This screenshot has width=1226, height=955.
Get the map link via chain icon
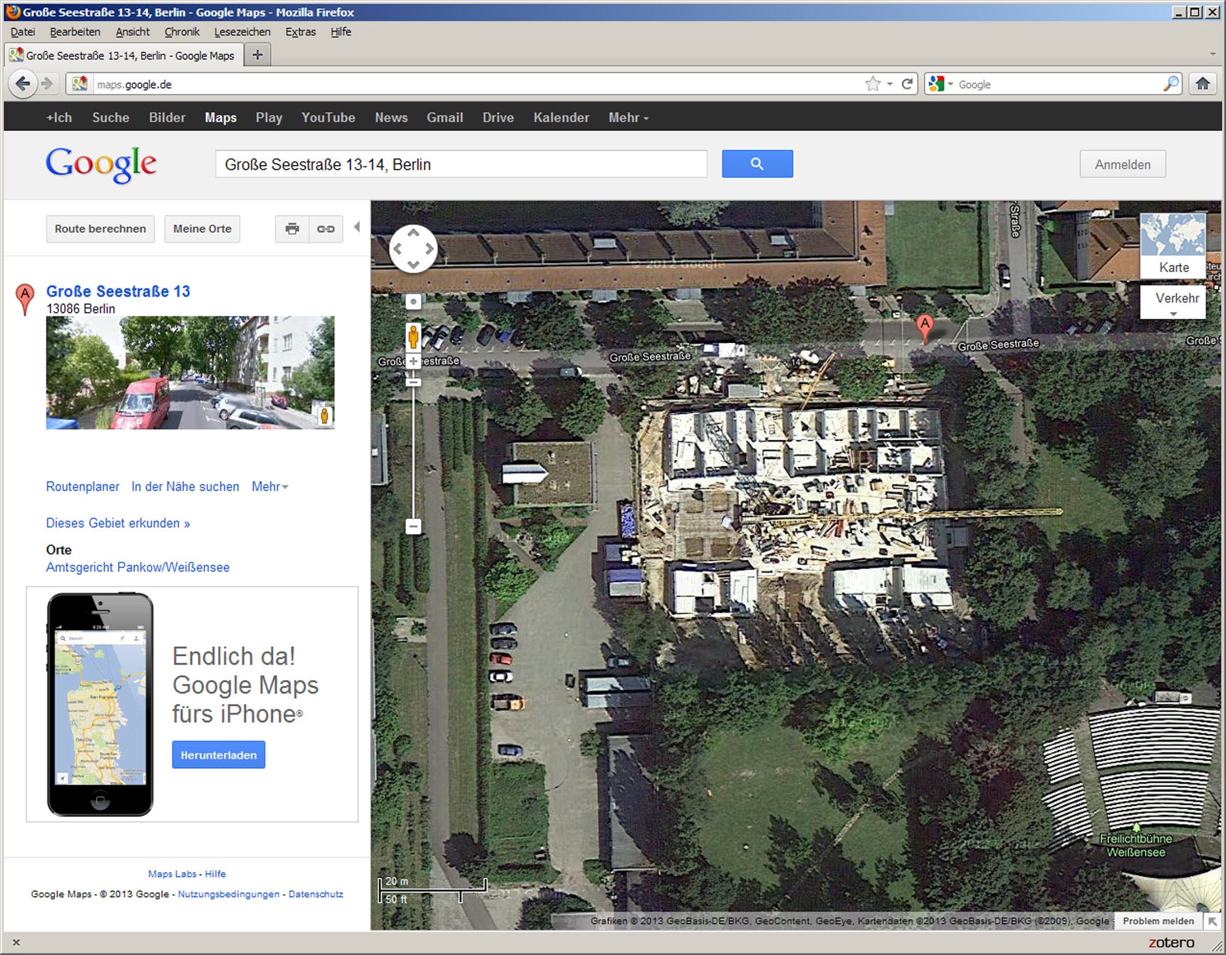tap(326, 229)
